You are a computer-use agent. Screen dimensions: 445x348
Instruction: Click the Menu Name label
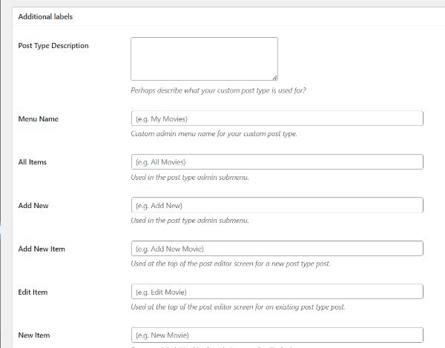tap(39, 118)
